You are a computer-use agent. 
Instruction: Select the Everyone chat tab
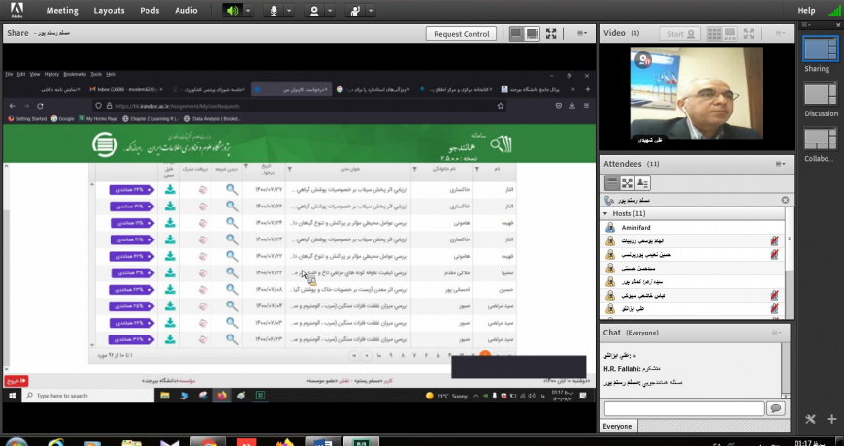point(617,426)
